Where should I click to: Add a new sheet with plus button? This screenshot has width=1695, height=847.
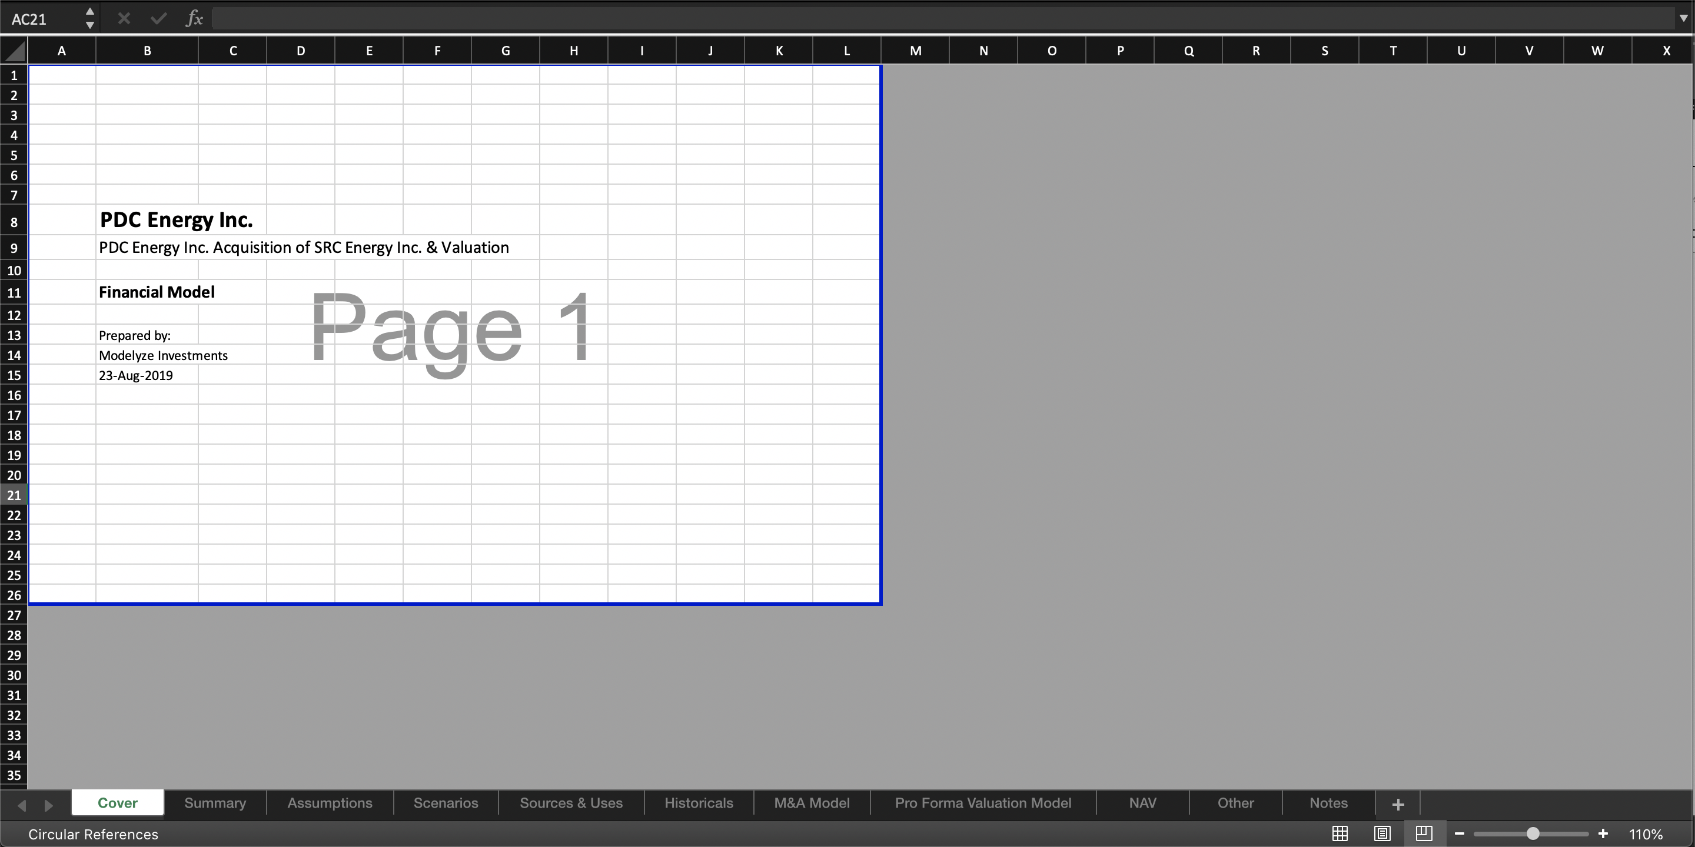1398,803
